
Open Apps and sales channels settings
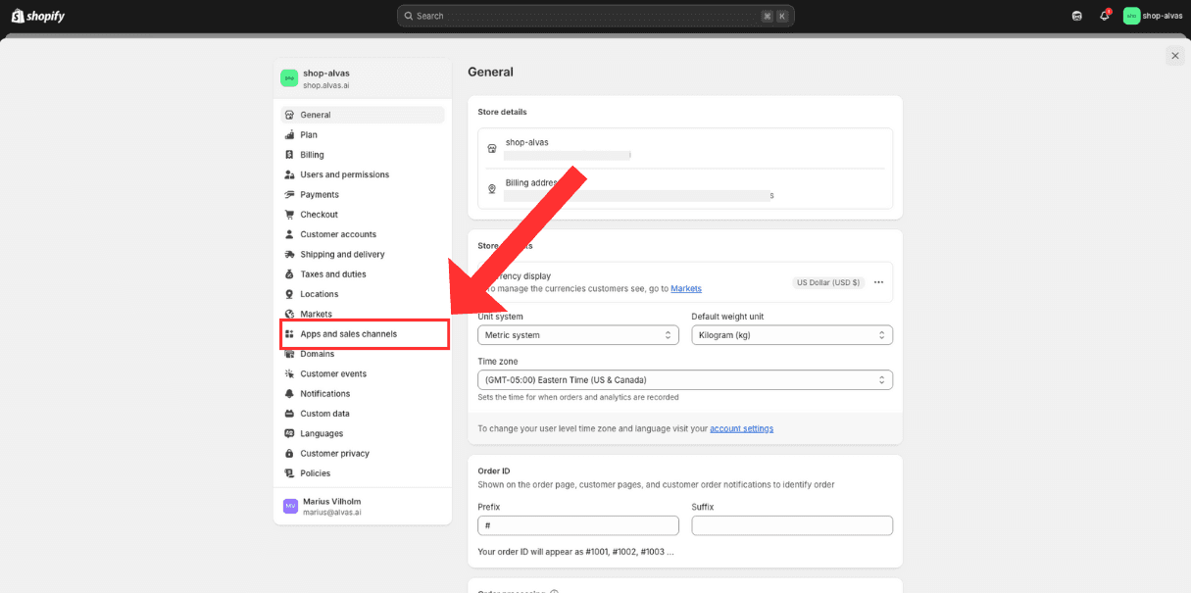coord(363,334)
